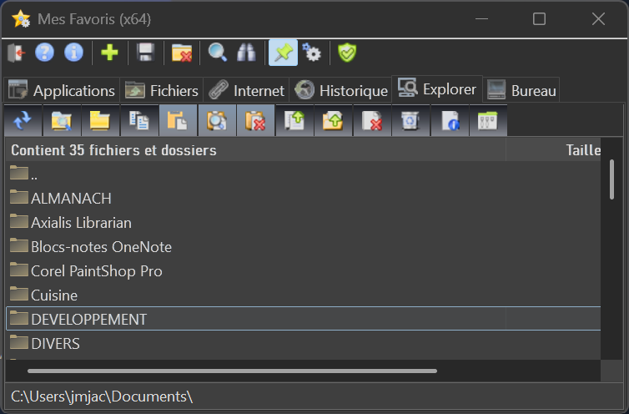The height and width of the screenshot is (414, 629).
Task: Toggle the green pushpin always-on-top button
Action: click(283, 53)
